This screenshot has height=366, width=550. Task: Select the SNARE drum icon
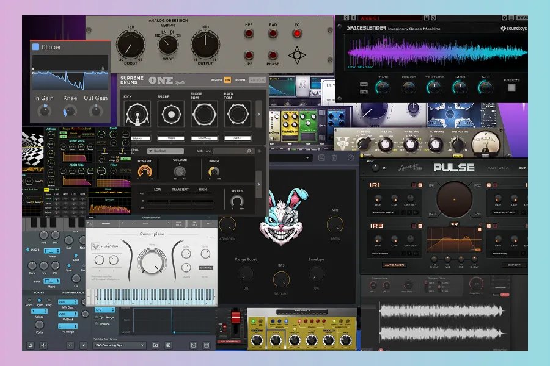[171, 114]
